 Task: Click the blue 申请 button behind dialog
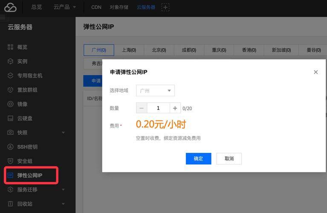93,81
